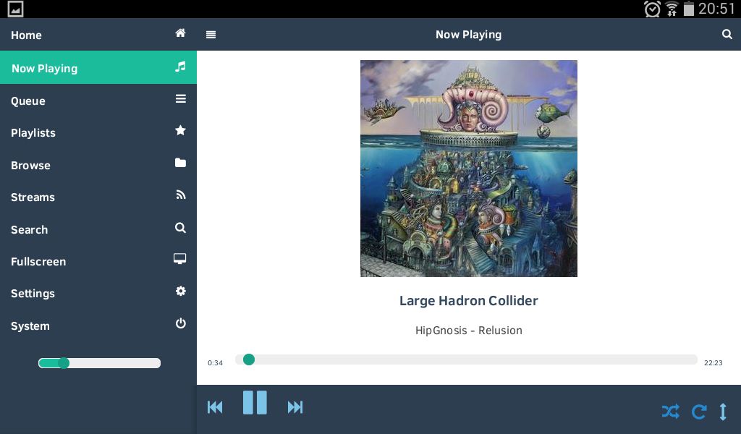Click the gear icon beside Settings
The height and width of the screenshot is (434, 741).
[x=180, y=291]
